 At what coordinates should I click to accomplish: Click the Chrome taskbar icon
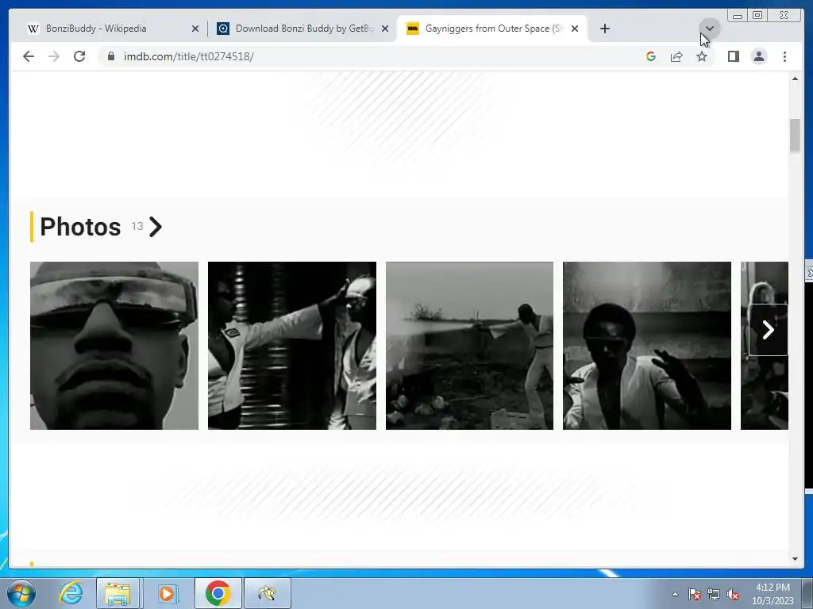[218, 593]
